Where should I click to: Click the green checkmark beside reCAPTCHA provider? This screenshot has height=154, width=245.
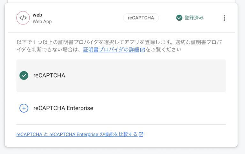[x=24, y=75]
